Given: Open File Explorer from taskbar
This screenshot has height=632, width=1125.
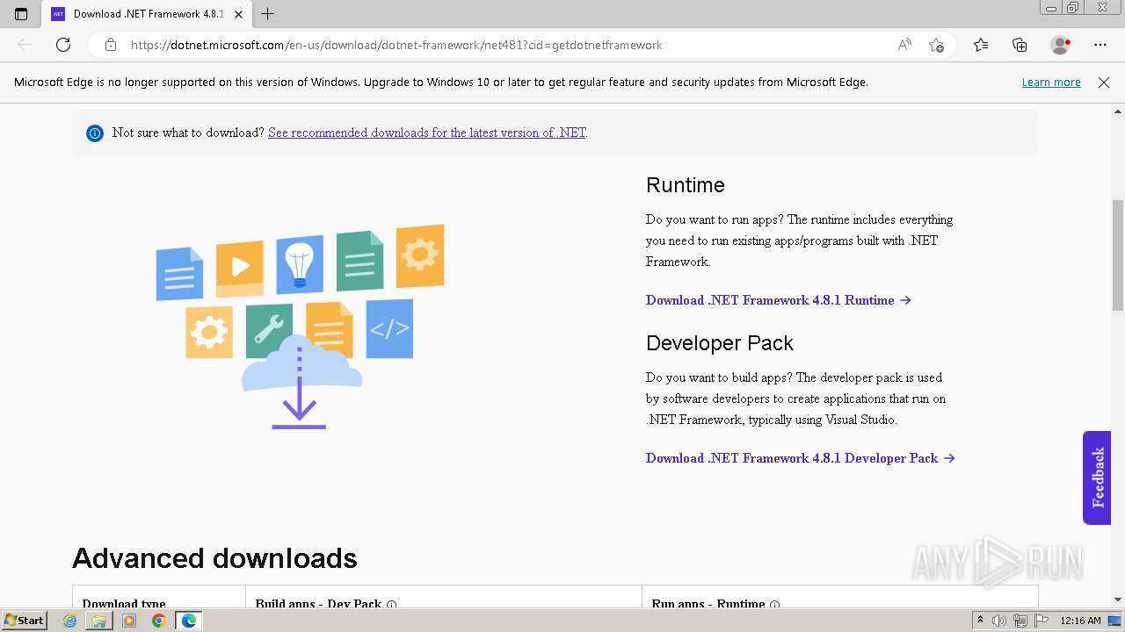Looking at the screenshot, I should [99, 621].
